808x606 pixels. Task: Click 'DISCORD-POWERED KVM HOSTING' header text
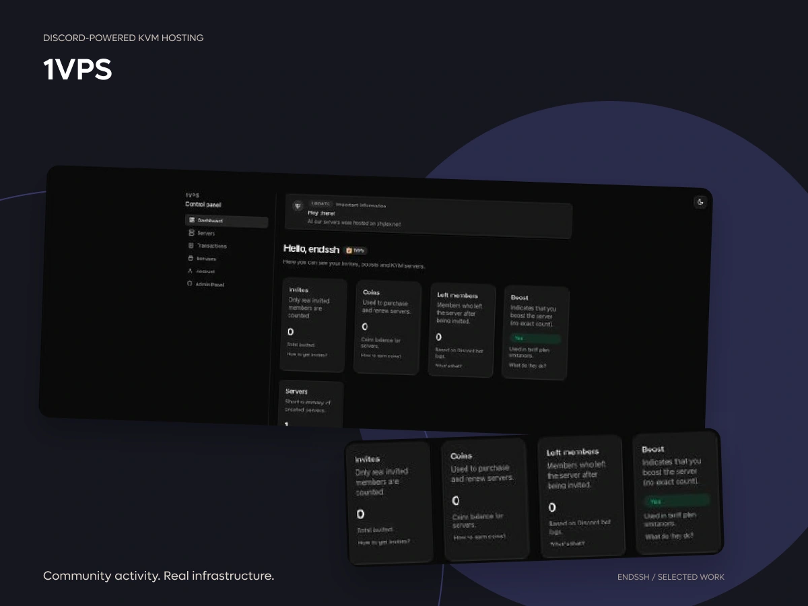pyautogui.click(x=123, y=38)
